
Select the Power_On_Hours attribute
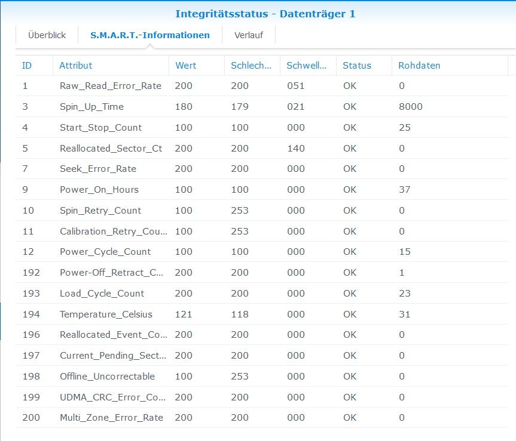(99, 190)
